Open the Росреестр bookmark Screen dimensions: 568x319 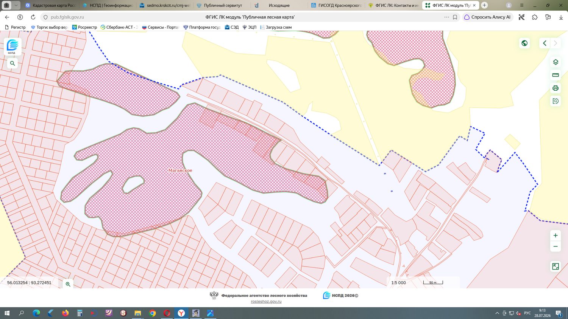click(84, 27)
